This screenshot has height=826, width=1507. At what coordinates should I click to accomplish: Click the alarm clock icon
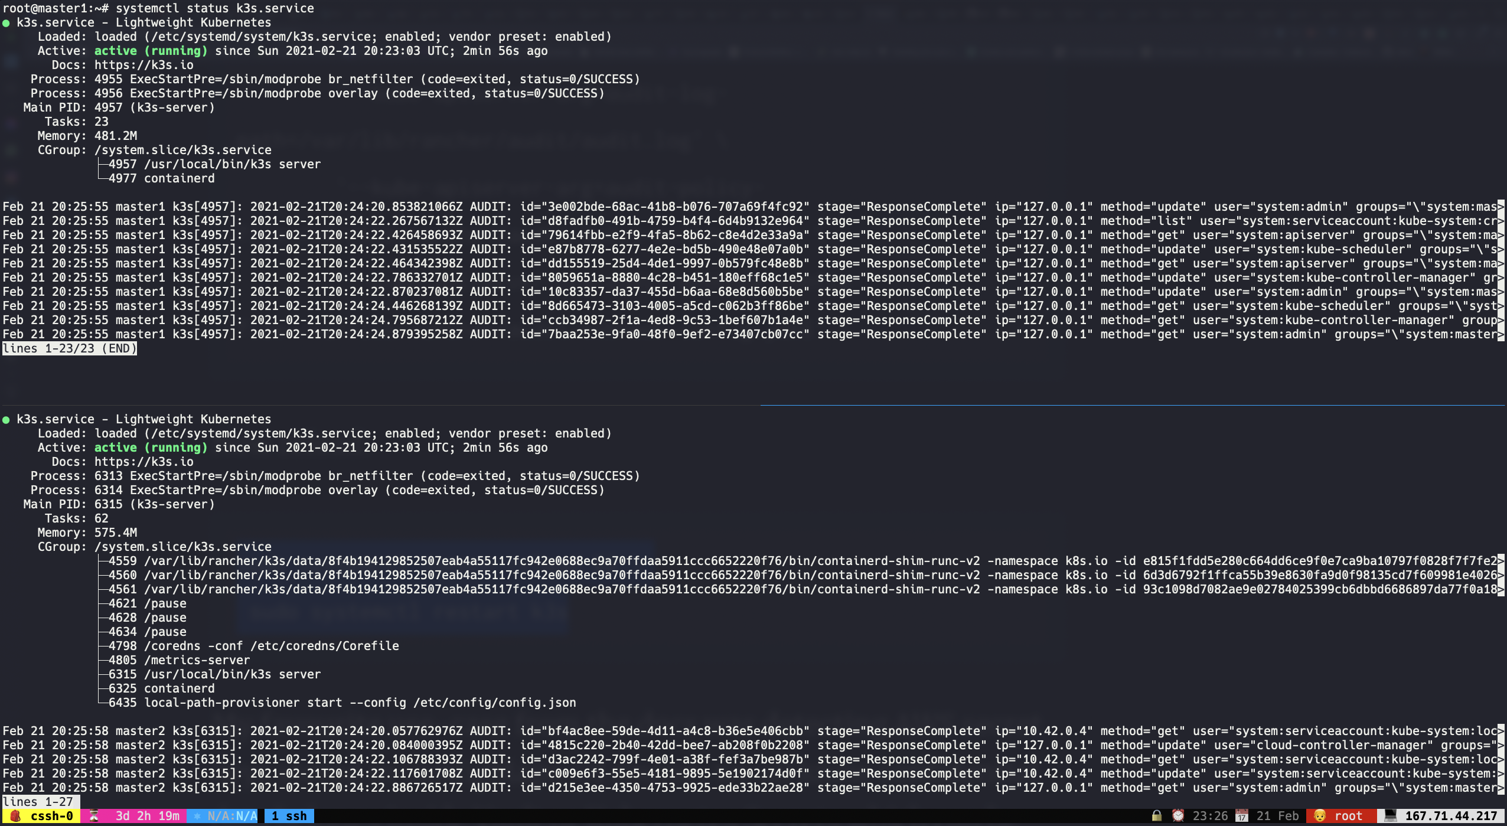(1177, 816)
